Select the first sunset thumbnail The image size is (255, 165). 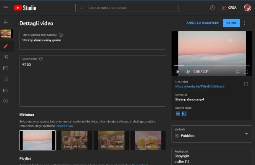point(37,140)
